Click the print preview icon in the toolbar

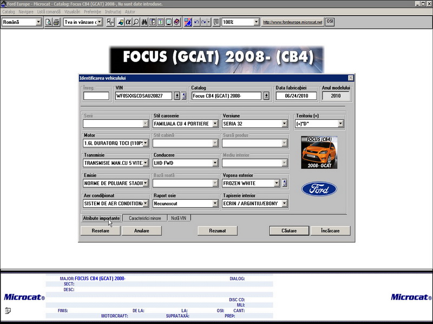pyautogui.click(x=48, y=22)
